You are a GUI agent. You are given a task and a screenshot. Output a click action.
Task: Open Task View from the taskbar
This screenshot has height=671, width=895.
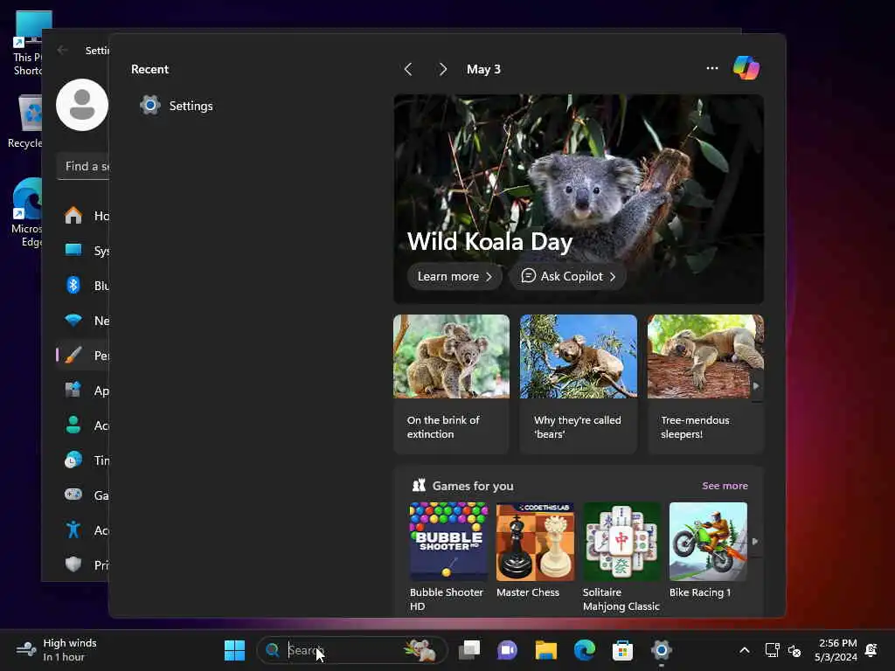click(x=469, y=650)
